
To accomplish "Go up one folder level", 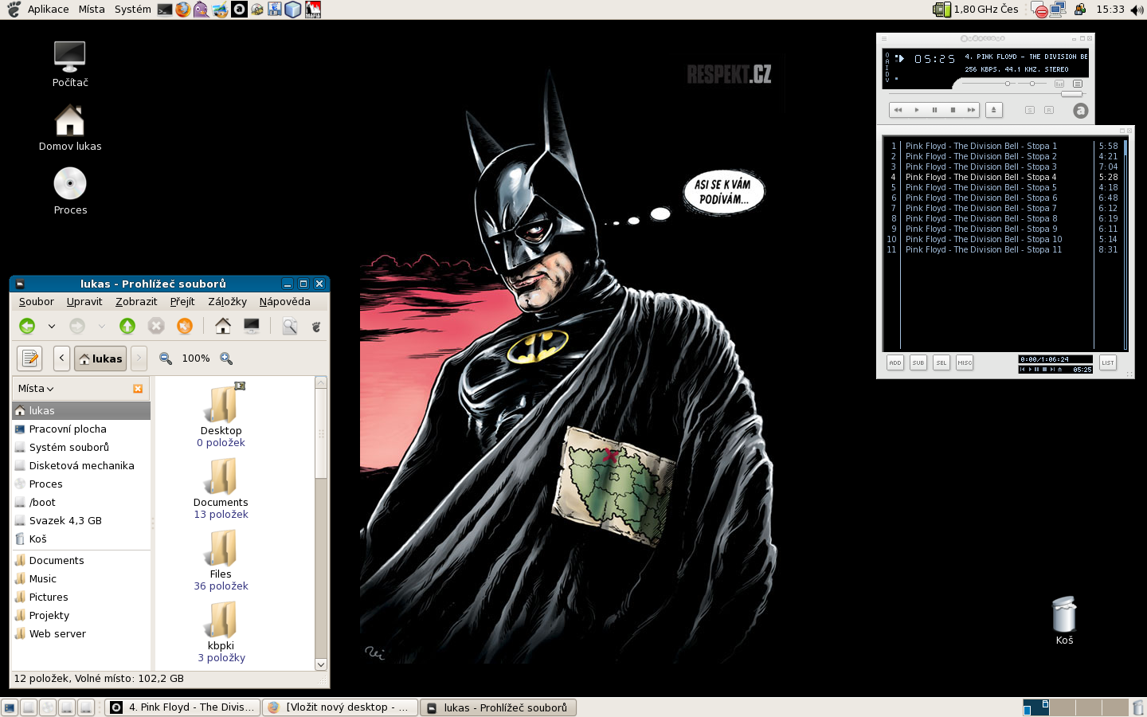I will click(127, 326).
